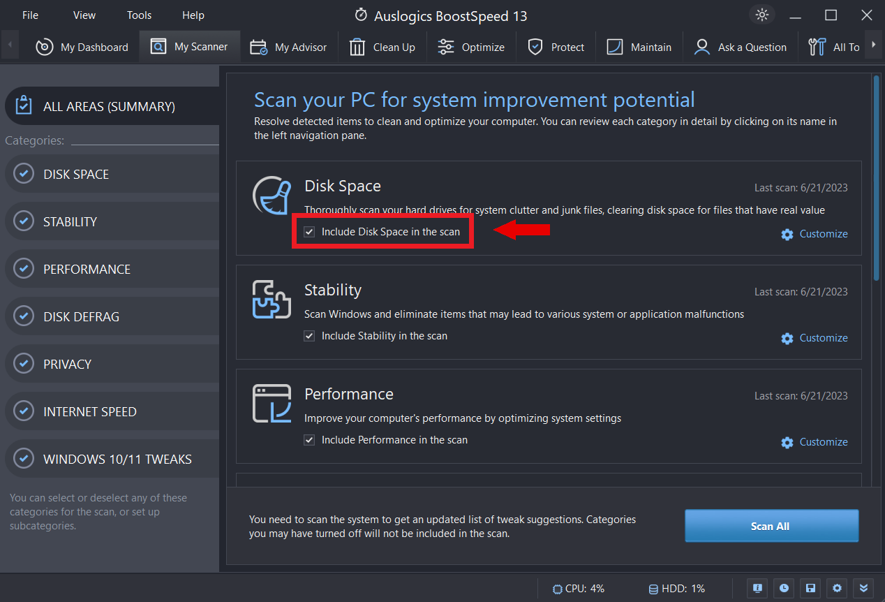Open the settings gear in the bottom status bar
Screen dimensions: 885x602
[x=837, y=589]
